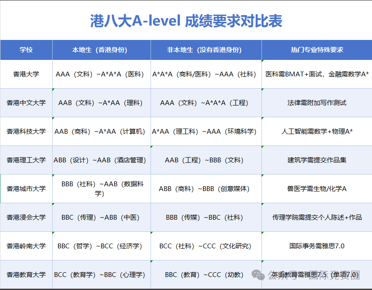Click the 香港岭南大学 cell
The image size is (372, 290).
27,246
